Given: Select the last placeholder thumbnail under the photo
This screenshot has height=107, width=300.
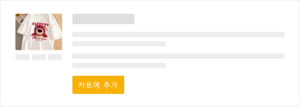Looking at the screenshot, I should click(x=55, y=57).
